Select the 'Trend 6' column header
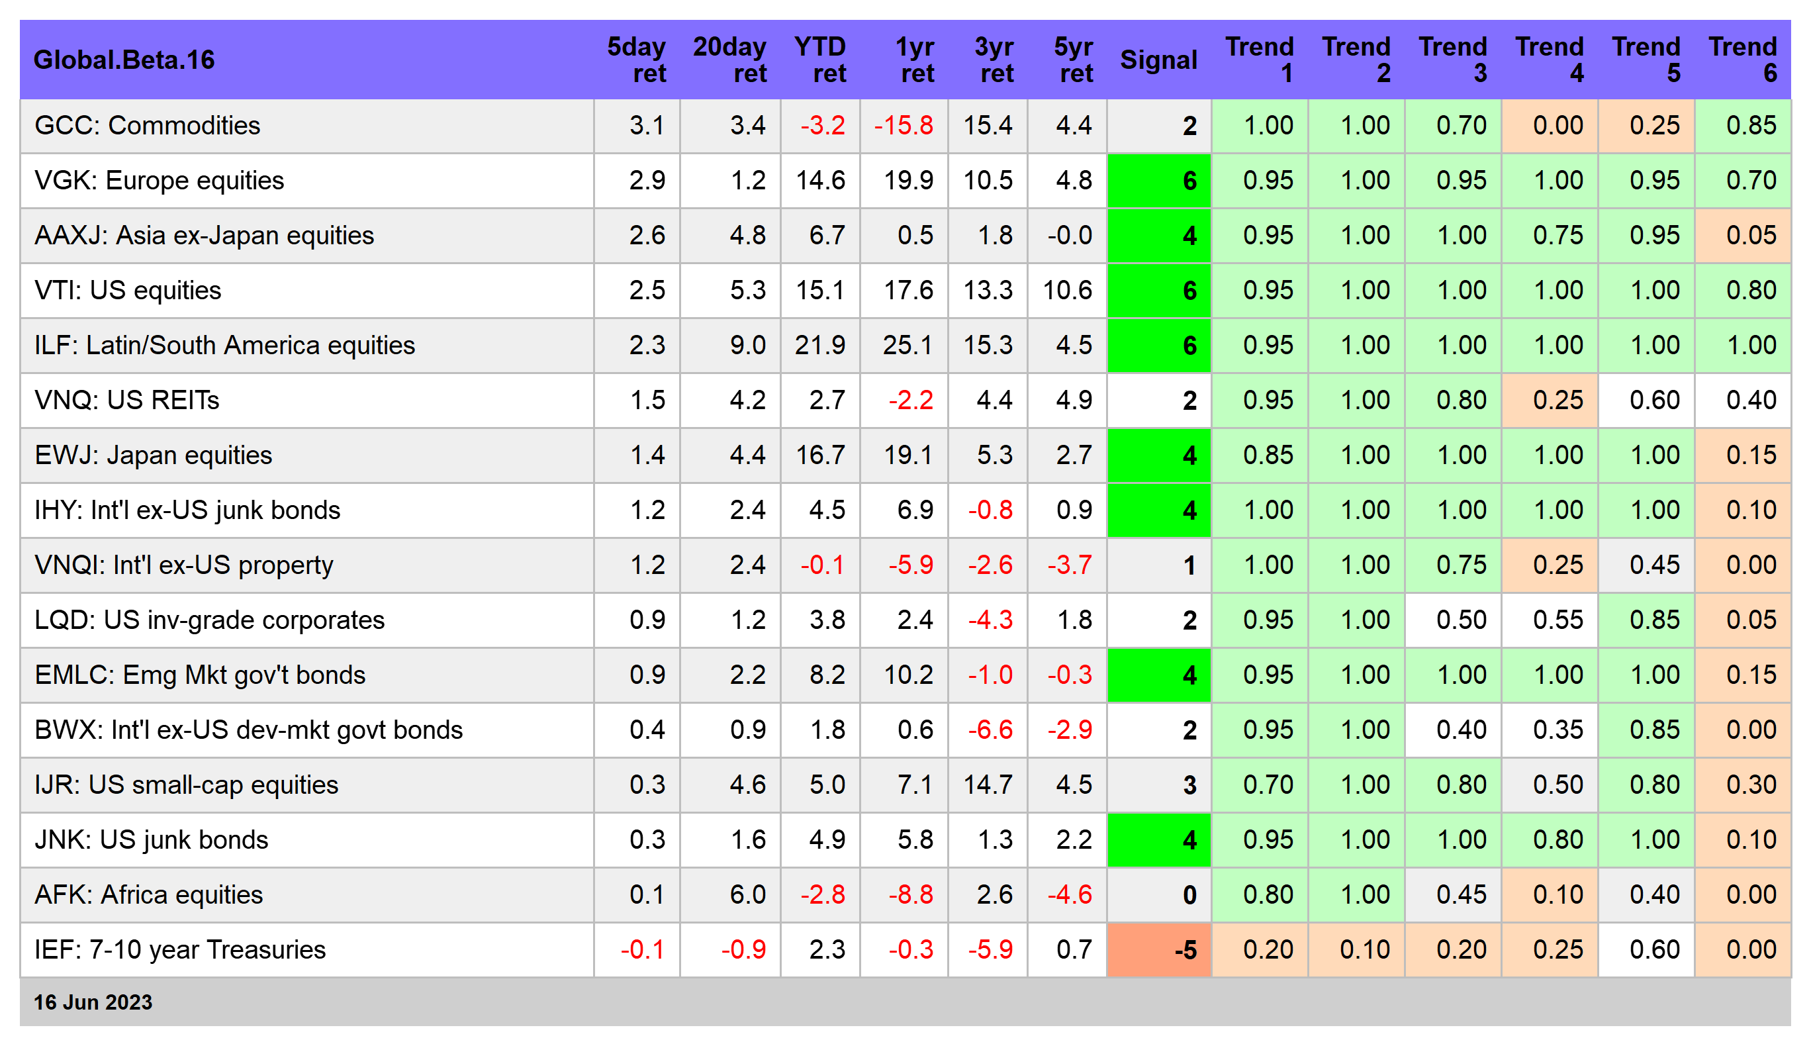Viewport: 1811px width, 1046px height. point(1743,60)
